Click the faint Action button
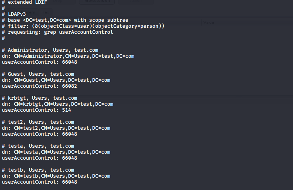The width and height of the screenshot is (293, 190). click(136, 1)
